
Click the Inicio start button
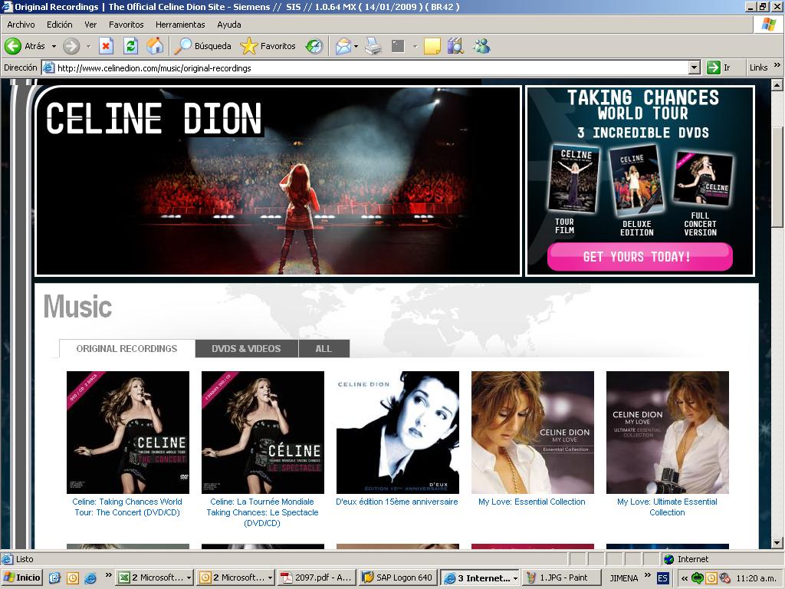pos(22,577)
